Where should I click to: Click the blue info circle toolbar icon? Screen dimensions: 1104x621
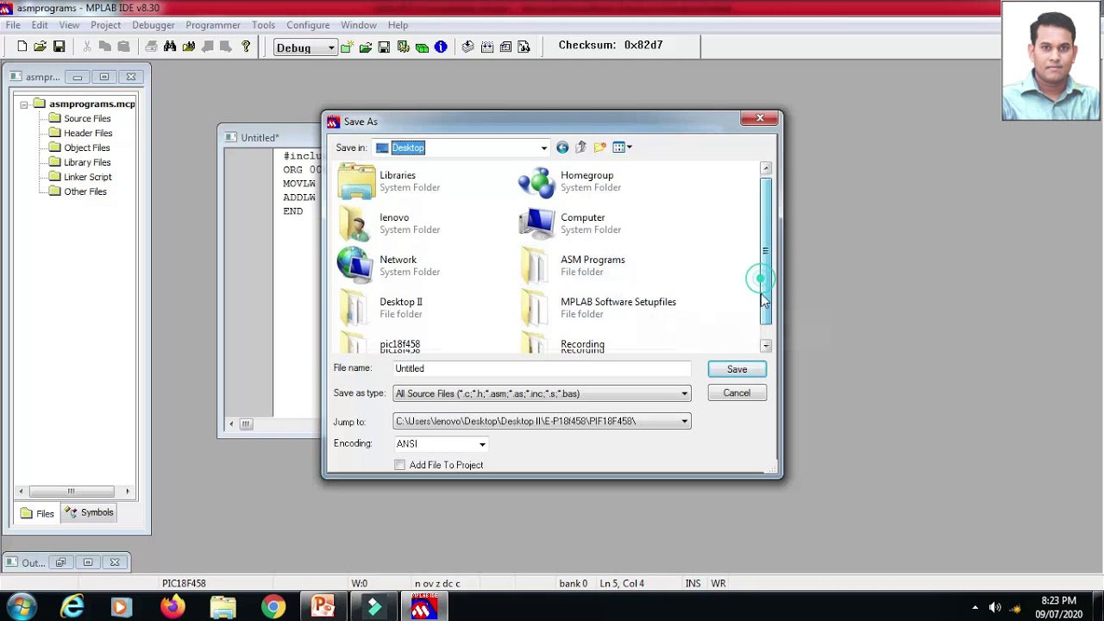[x=441, y=47]
